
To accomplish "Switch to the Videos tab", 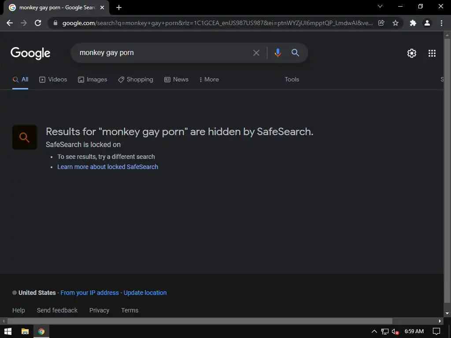I will pyautogui.click(x=53, y=80).
